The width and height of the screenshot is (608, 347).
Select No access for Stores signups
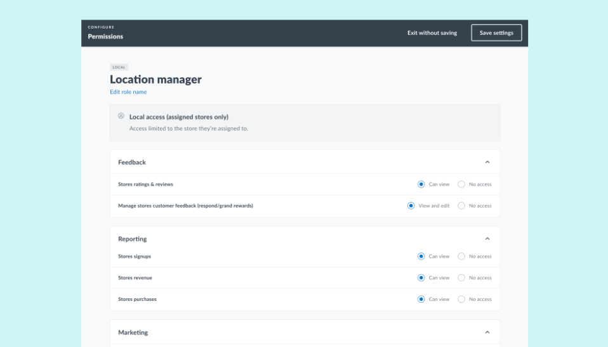(461, 256)
